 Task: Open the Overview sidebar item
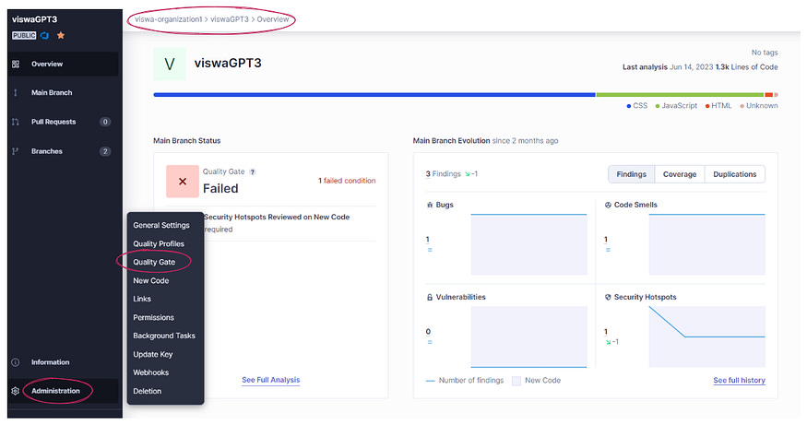(63, 65)
